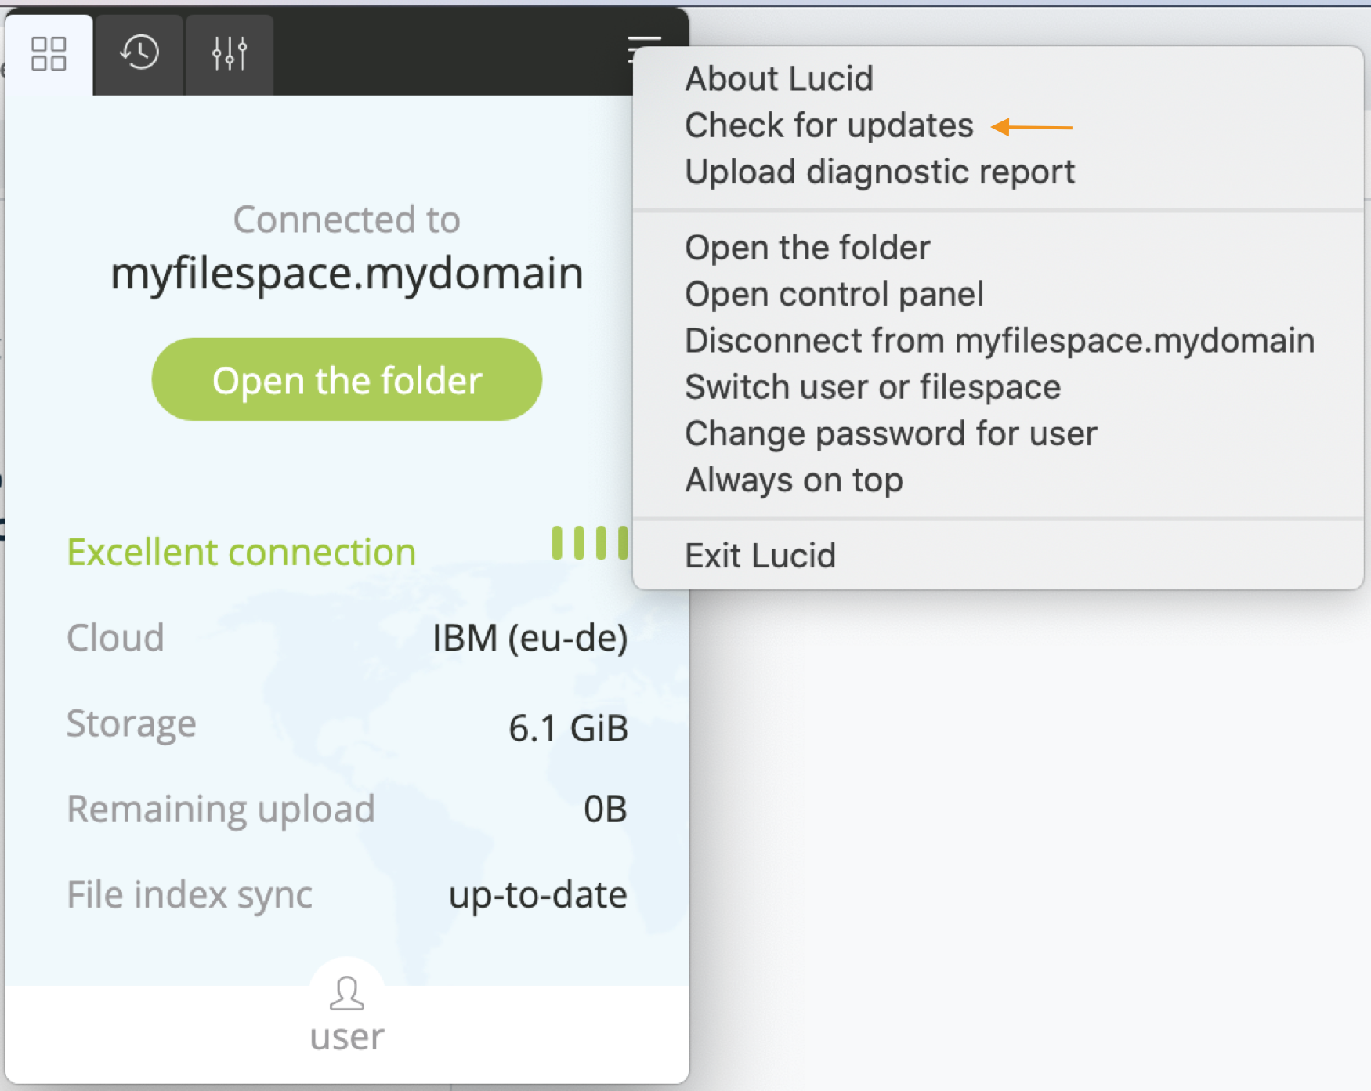
Task: Switch to the dashboard grid tab
Action: pos(49,54)
